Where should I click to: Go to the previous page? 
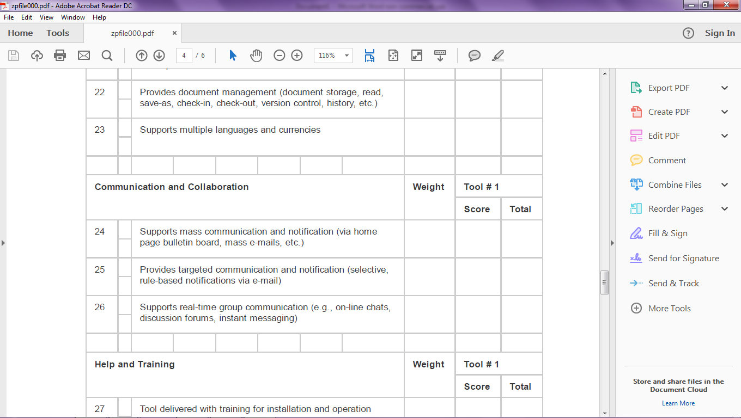141,55
